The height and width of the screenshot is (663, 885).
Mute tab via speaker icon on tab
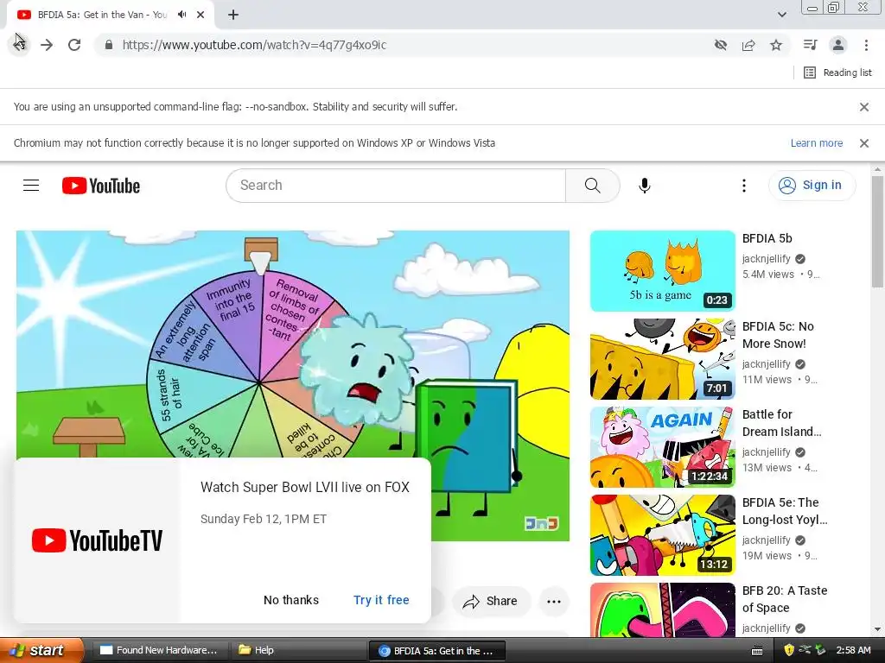pyautogui.click(x=181, y=15)
